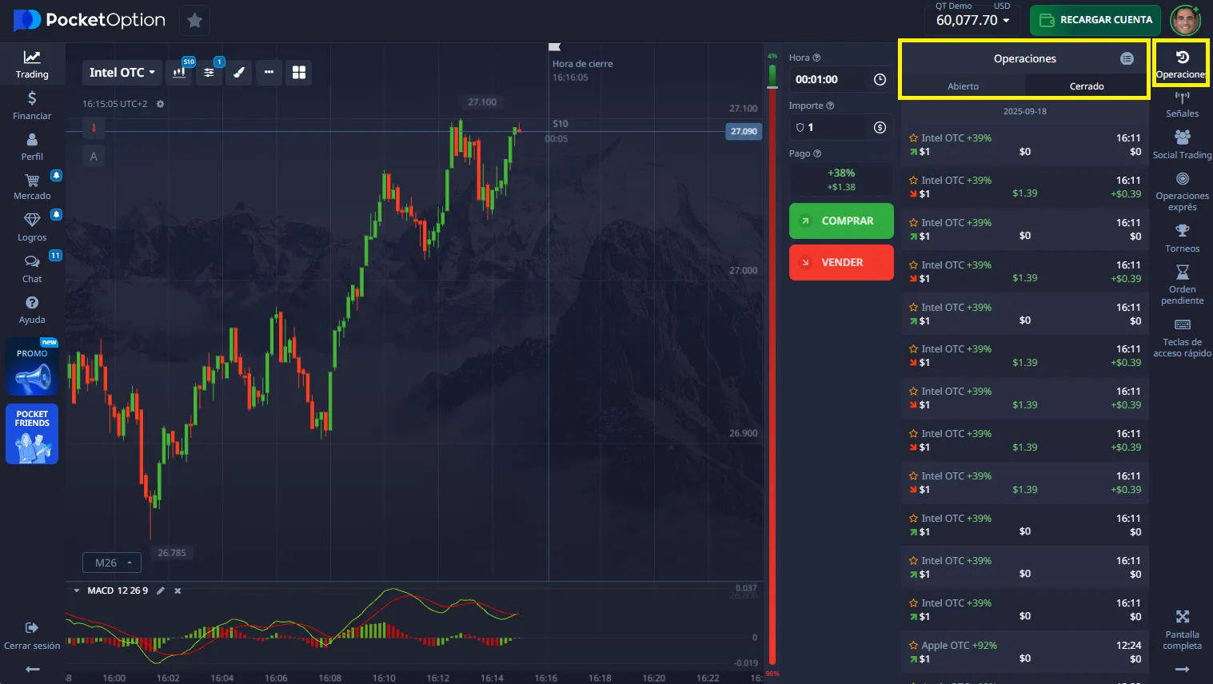Viewport: 1213px width, 684px height.
Task: Click the VENDER sell button
Action: (x=841, y=262)
